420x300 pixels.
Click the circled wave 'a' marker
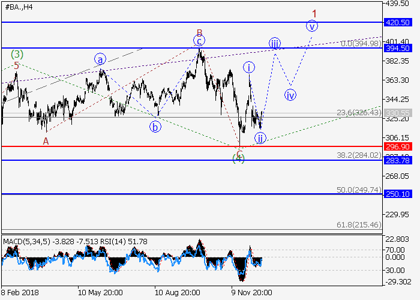(100, 59)
